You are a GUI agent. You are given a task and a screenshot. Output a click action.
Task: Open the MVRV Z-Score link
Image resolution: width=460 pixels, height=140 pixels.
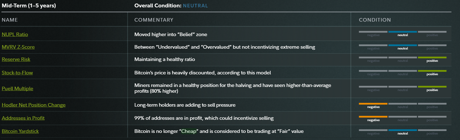18,47
